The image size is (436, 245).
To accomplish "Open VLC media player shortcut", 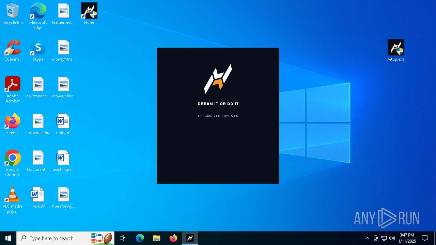I will point(13,200).
